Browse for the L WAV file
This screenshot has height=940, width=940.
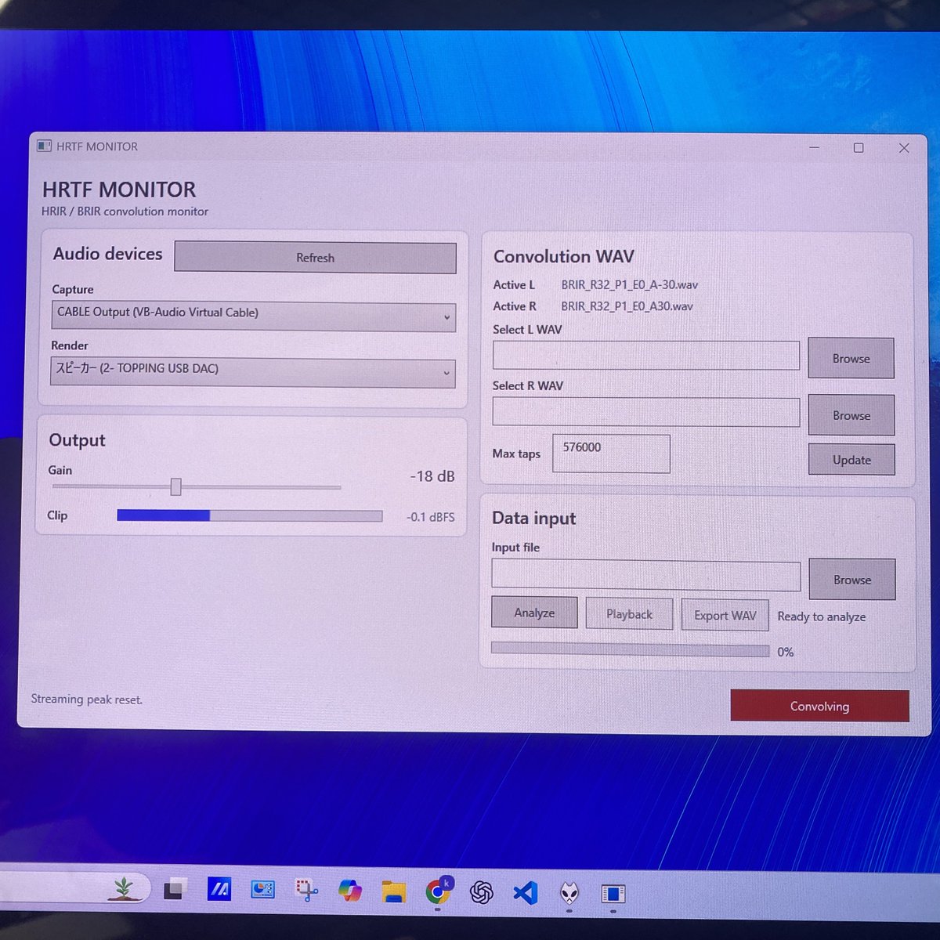click(851, 359)
